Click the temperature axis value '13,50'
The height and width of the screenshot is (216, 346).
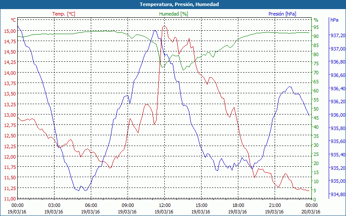tap(10, 94)
